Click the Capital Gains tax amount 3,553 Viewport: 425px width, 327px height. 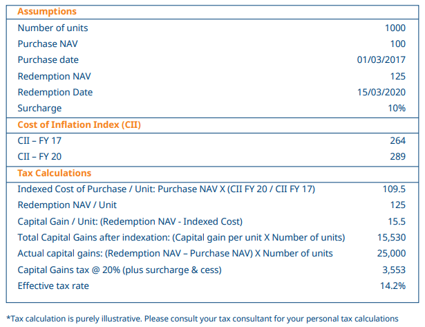pyautogui.click(x=394, y=270)
